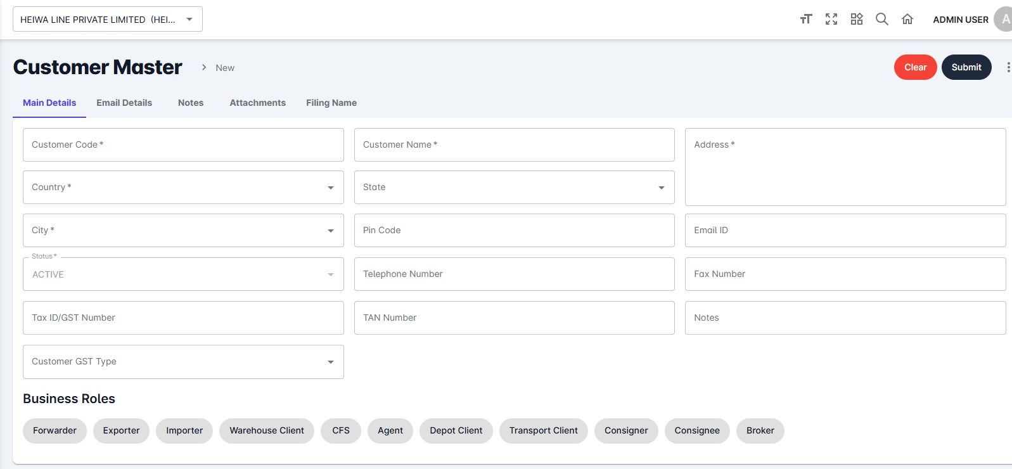The height and width of the screenshot is (469, 1012).
Task: Click the admin user avatar
Action: click(x=1004, y=19)
